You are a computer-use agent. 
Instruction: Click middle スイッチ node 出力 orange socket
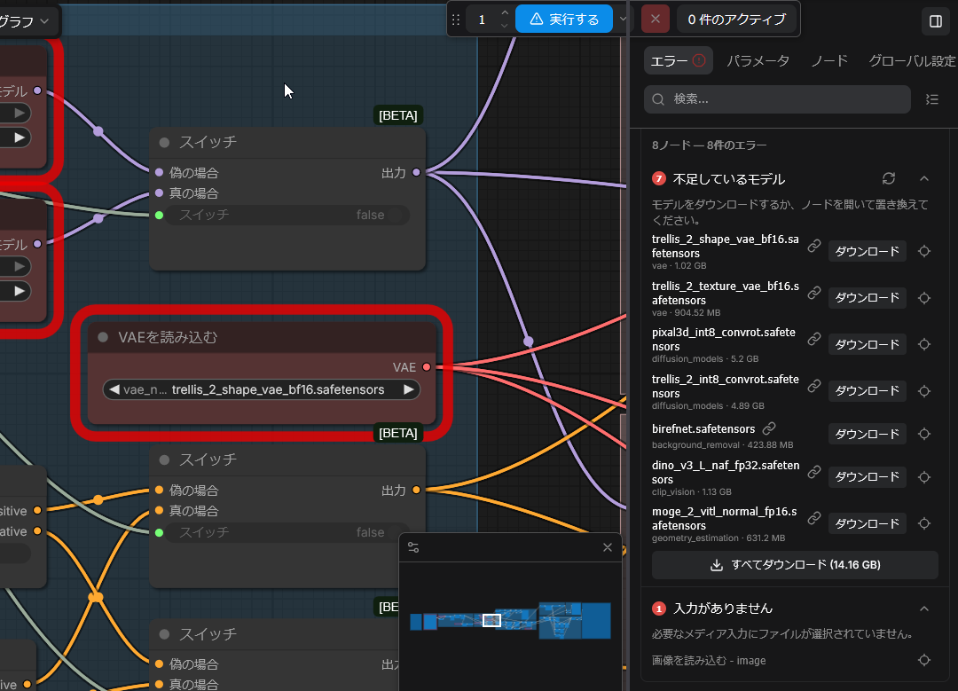point(416,490)
